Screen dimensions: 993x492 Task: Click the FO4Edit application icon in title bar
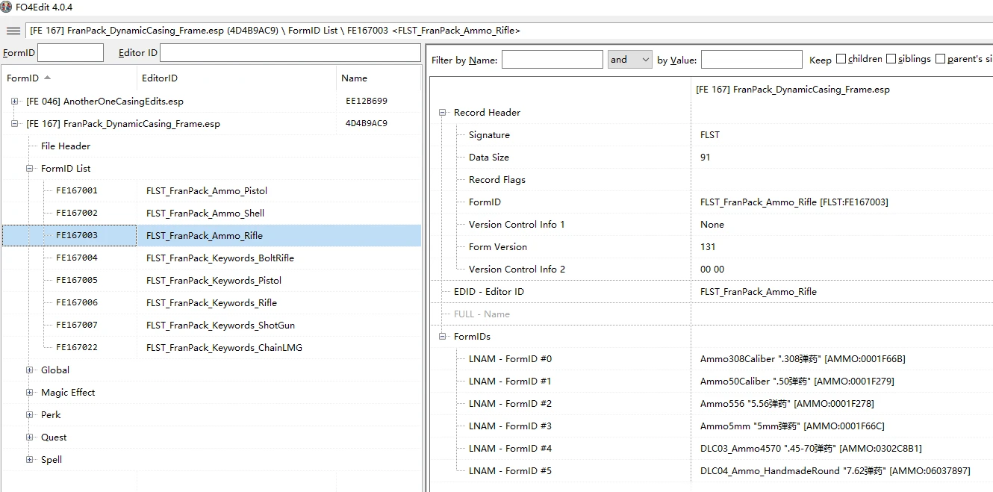[7, 7]
